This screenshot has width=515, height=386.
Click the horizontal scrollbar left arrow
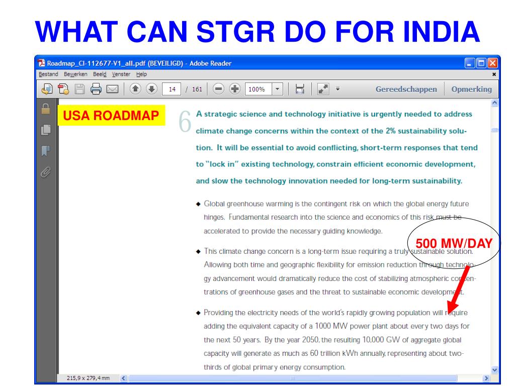(124, 378)
